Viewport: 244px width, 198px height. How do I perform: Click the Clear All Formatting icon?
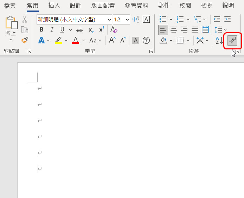click(x=114, y=30)
